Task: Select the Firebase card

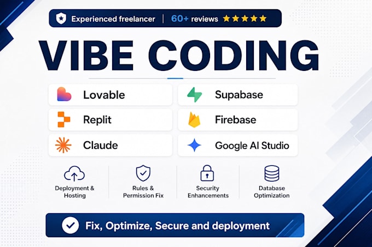Action: (238, 120)
